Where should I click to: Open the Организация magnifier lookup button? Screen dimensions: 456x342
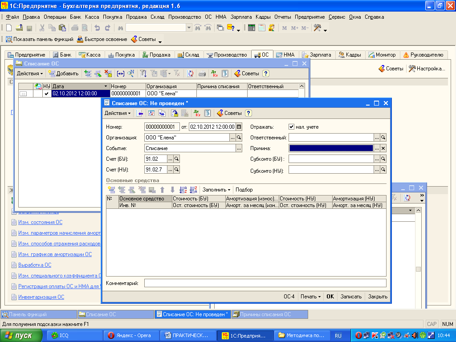point(239,138)
